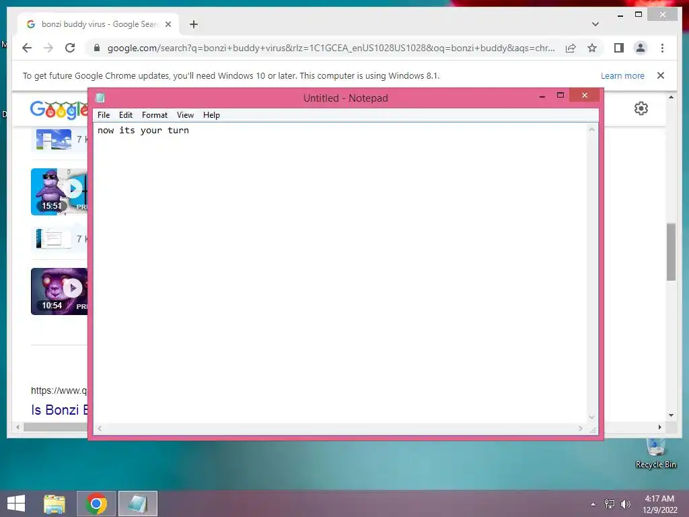Maximize the Notepad window

(560, 96)
